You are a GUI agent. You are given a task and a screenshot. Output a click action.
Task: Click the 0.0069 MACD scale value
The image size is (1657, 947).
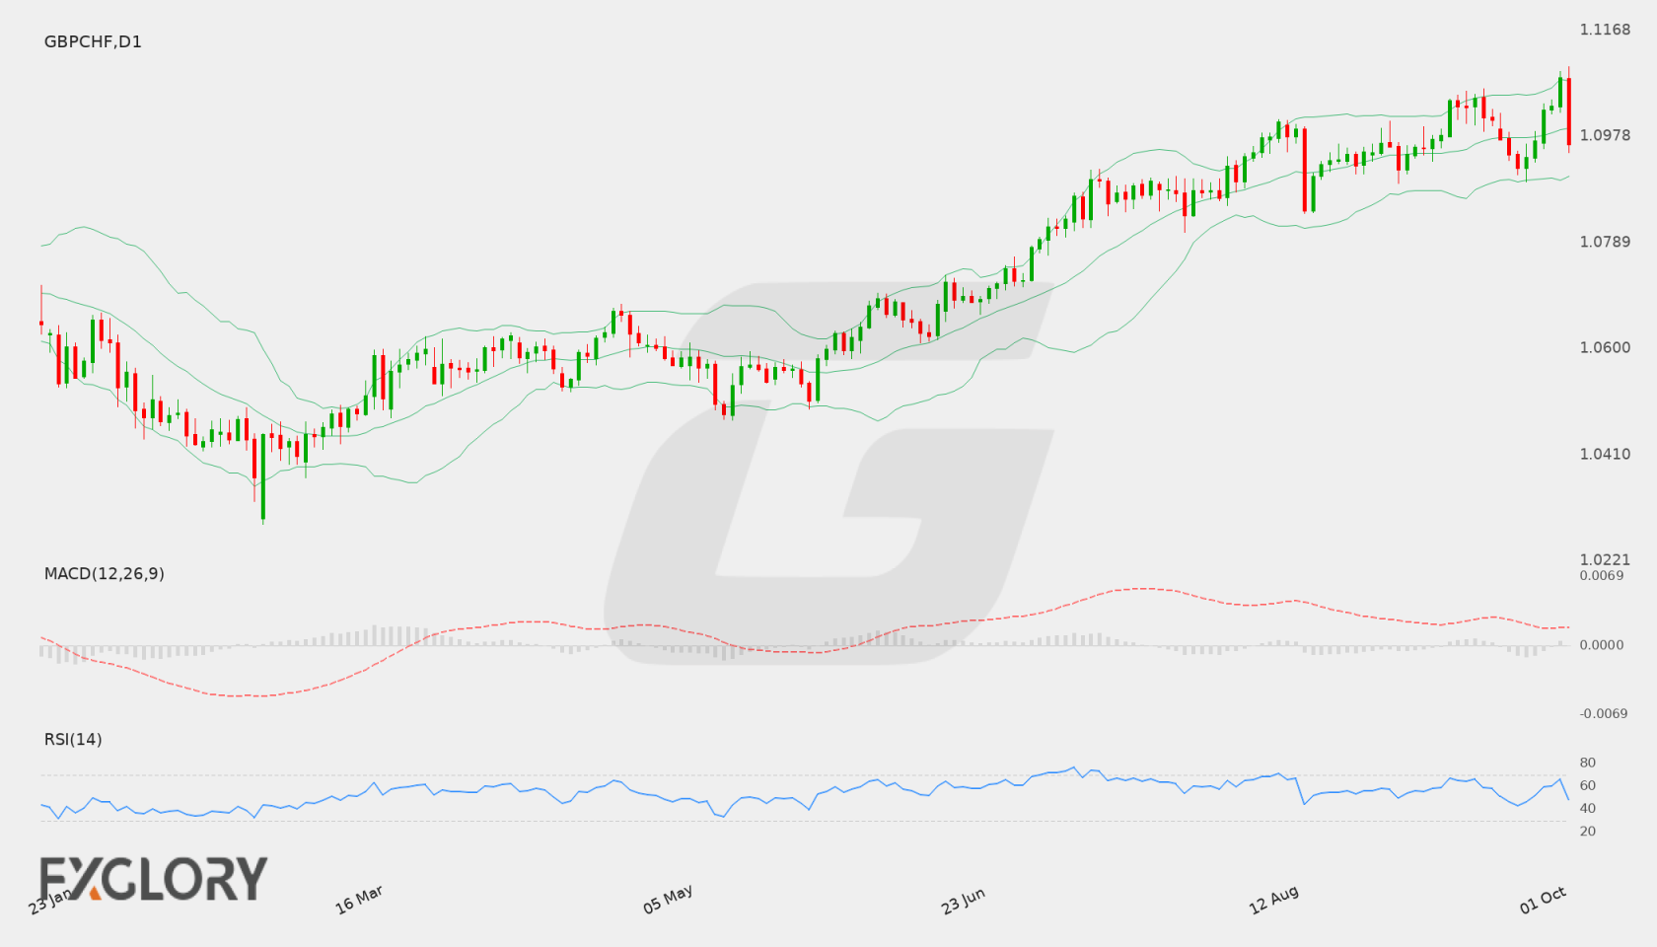click(1602, 575)
